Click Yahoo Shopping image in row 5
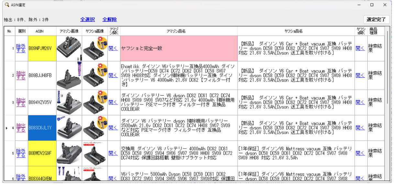394x185 pixels. pyautogui.click(x=95, y=153)
